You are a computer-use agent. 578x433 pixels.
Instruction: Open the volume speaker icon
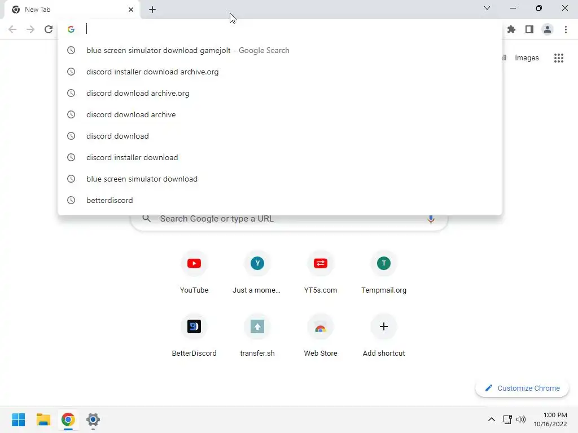(x=521, y=419)
